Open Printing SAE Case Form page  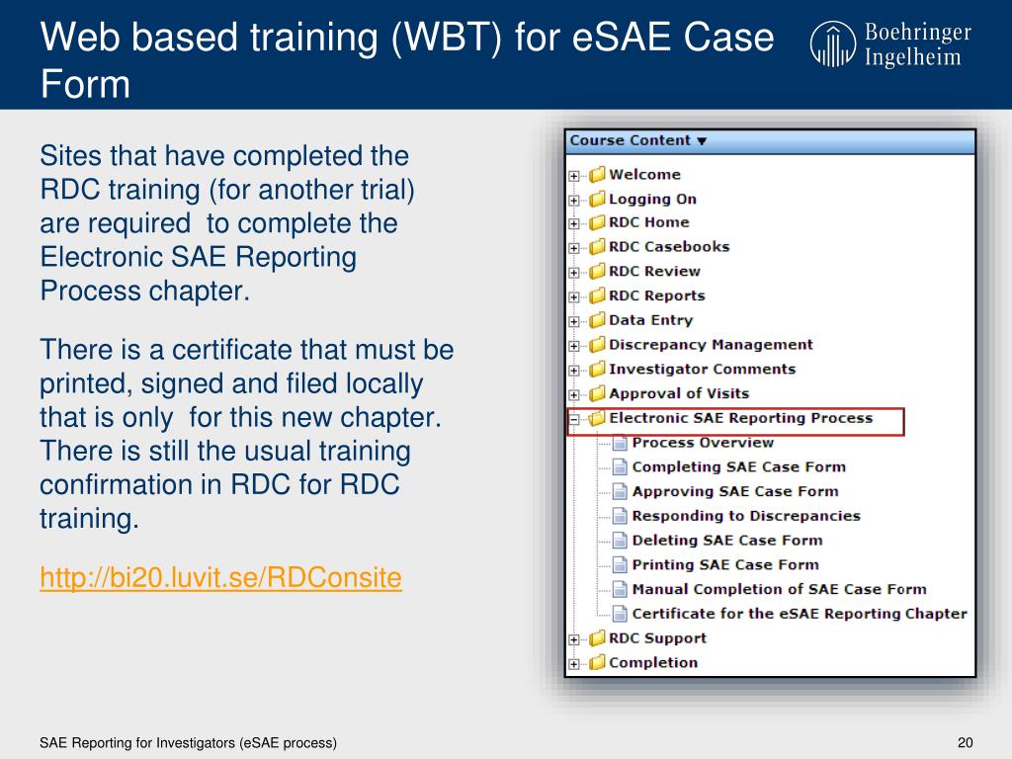(x=724, y=565)
